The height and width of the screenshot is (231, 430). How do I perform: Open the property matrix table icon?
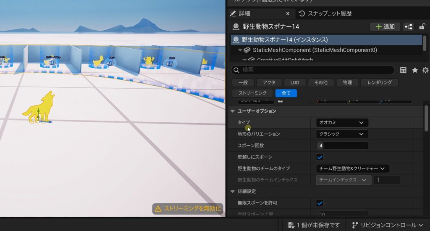(x=403, y=70)
